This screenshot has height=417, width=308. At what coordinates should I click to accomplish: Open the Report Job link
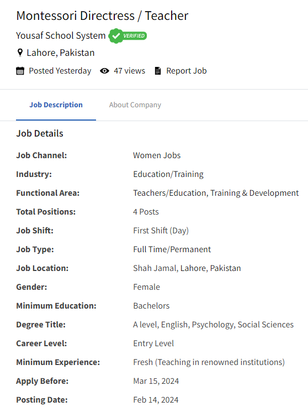coord(187,71)
